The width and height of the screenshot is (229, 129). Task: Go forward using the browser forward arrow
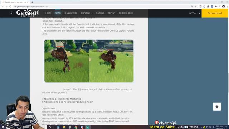(6, 6)
